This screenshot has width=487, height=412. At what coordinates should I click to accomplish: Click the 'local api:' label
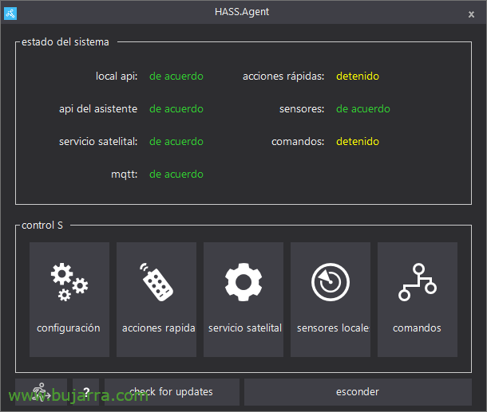[117, 77]
